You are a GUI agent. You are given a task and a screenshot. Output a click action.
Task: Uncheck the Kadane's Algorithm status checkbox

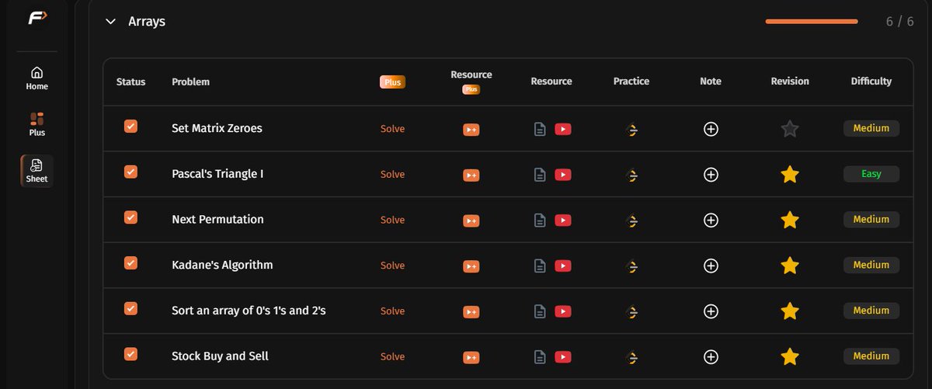click(x=130, y=263)
